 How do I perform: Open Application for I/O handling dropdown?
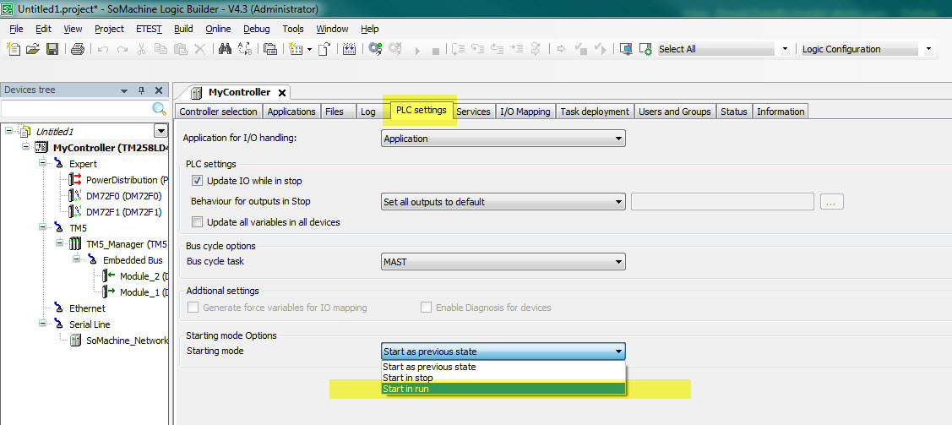(x=503, y=139)
